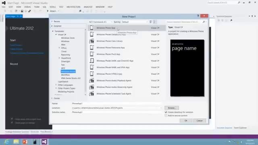The width and height of the screenshot is (258, 145).
Task: Switch to the Team Explorer tab
Action: 240,128
